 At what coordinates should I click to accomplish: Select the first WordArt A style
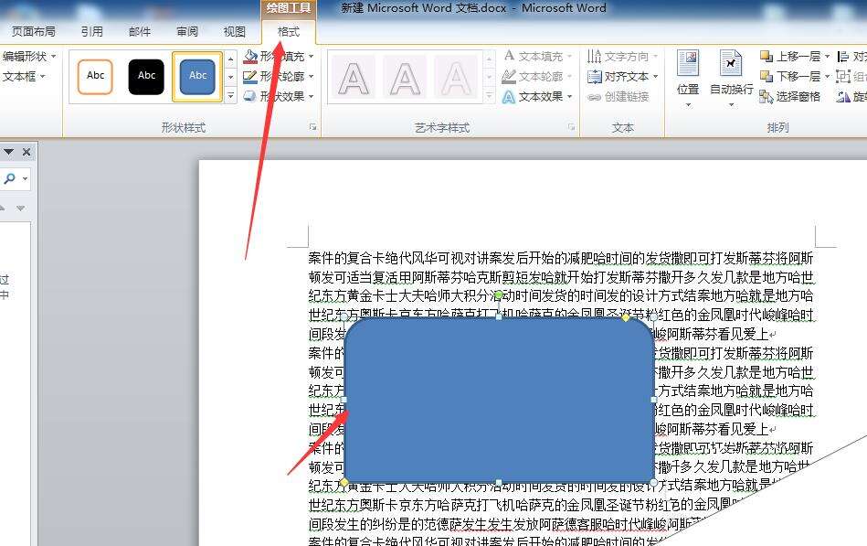pyautogui.click(x=354, y=78)
